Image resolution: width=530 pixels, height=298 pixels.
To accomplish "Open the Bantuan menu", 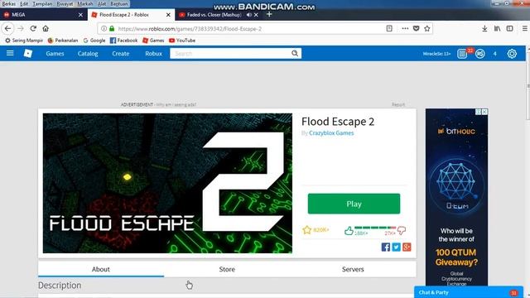I will tap(119, 3).
